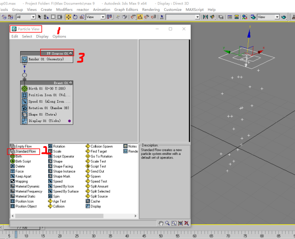Screen dimensions: 295x239
Task: Toggle 3D Snaps on main toolbar
Action: coord(133,17)
